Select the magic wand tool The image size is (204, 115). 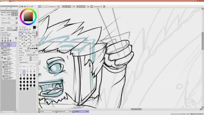[x=25, y=27]
